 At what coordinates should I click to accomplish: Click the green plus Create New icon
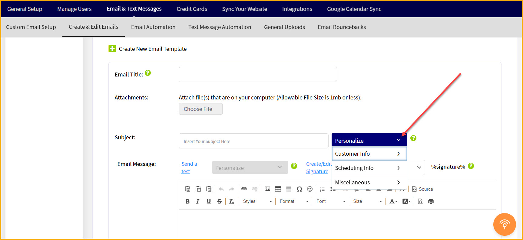[x=112, y=49]
